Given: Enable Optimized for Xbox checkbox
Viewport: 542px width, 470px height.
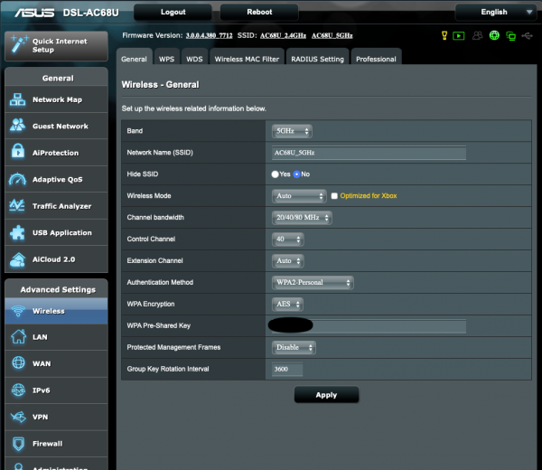Looking at the screenshot, I should [334, 196].
